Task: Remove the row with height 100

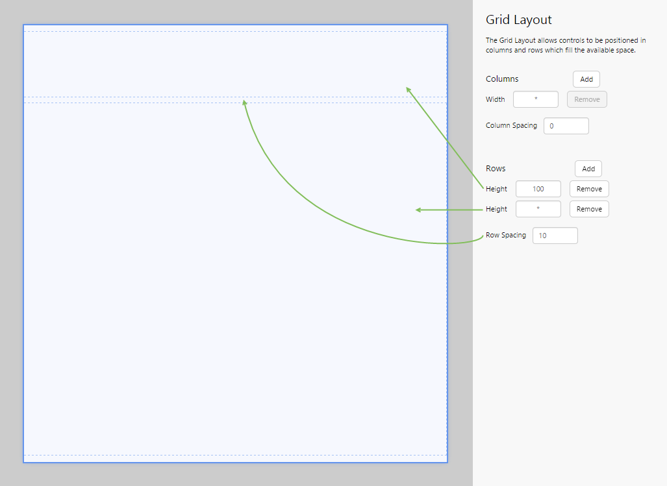Action: click(x=588, y=189)
